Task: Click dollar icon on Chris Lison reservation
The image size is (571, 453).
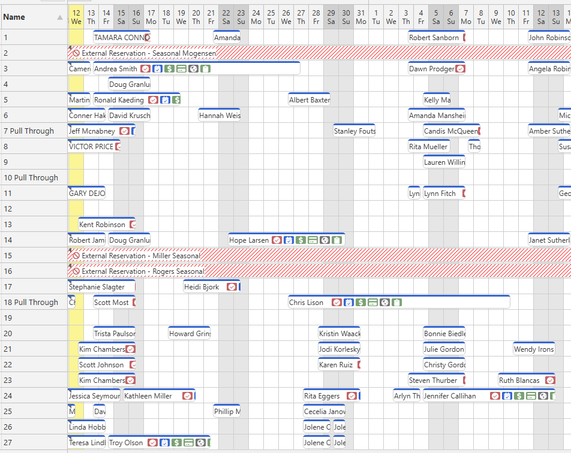Action: [361, 303]
